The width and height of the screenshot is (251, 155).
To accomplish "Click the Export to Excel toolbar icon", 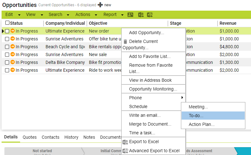I will 141,15.
